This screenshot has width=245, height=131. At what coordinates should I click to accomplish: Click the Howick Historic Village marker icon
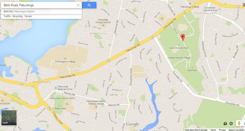192,58
